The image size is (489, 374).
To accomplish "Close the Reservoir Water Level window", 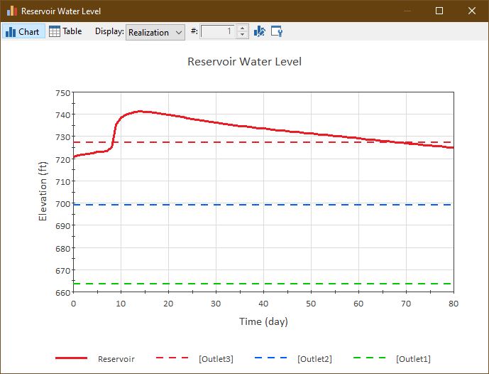I will pyautogui.click(x=472, y=11).
